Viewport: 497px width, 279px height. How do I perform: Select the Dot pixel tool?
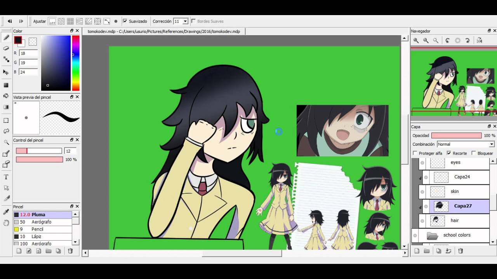tap(6, 59)
